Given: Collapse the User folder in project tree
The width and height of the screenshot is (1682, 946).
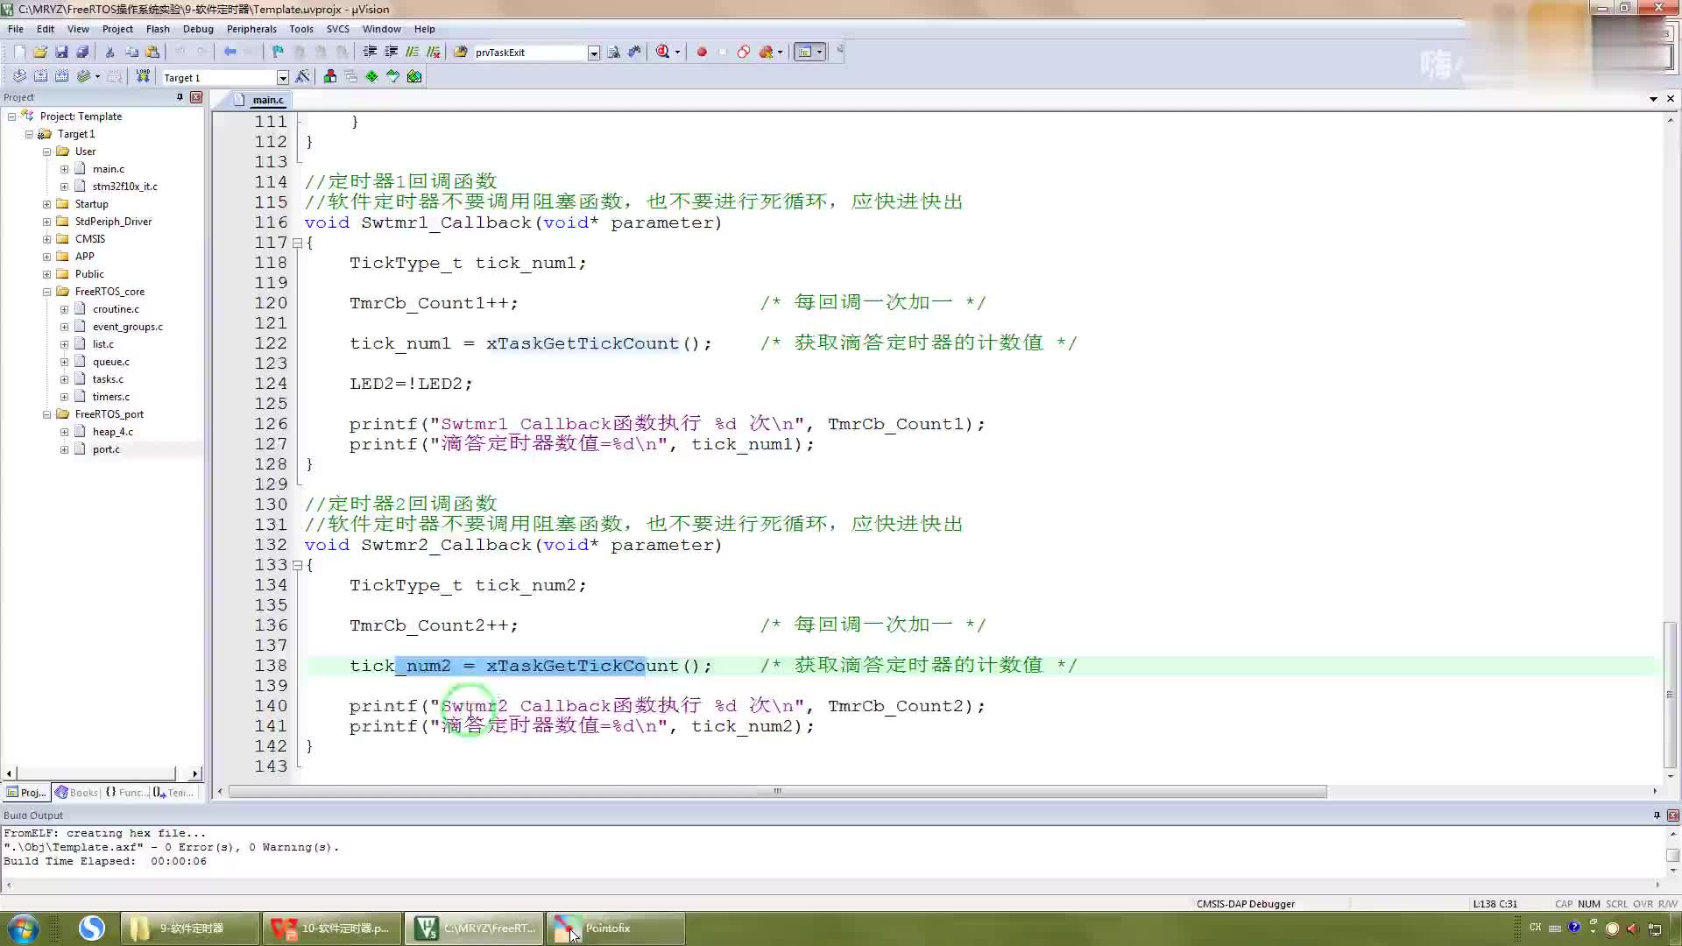Looking at the screenshot, I should 46,152.
